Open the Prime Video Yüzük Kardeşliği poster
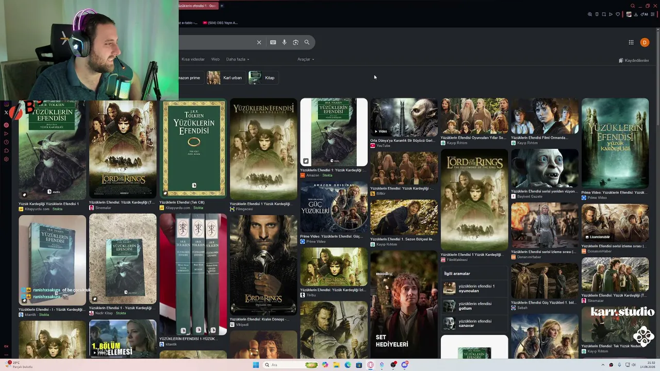Screen dimensions: 660x371 615,143
